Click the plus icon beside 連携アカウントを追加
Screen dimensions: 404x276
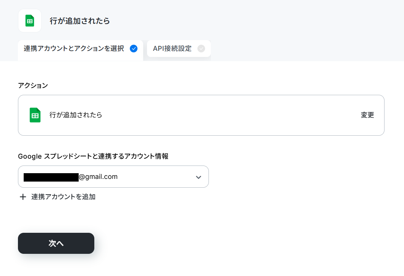pos(23,197)
